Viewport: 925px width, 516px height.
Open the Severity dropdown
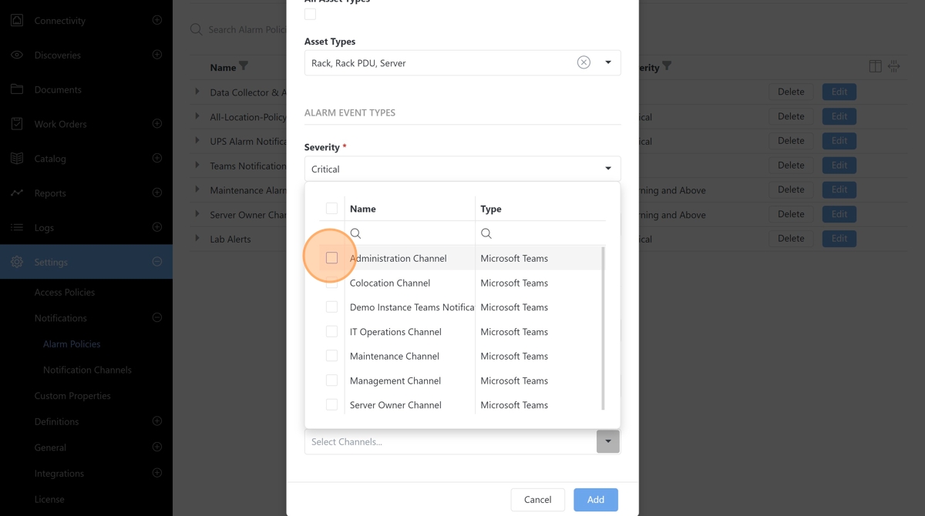(462, 169)
